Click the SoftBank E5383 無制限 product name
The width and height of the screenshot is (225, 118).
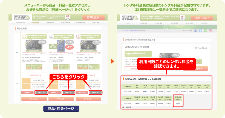[x=85, y=57]
